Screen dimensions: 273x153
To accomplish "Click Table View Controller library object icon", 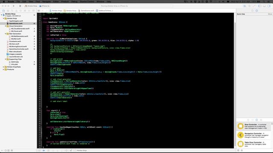I will (x=241, y=144).
